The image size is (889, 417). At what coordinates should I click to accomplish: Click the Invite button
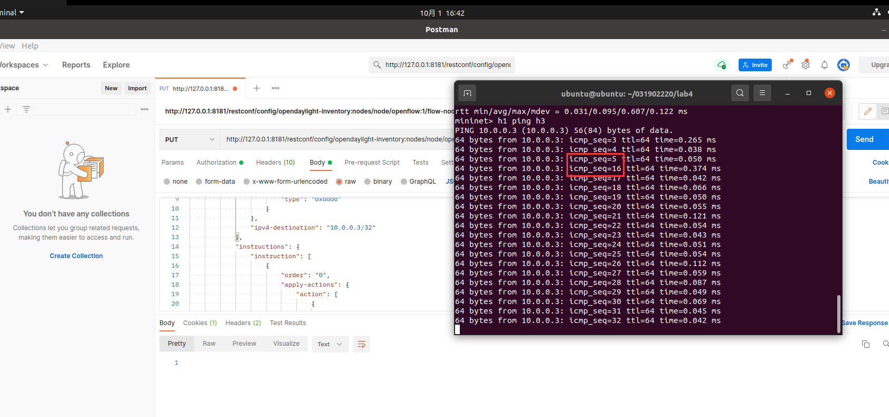click(x=755, y=65)
